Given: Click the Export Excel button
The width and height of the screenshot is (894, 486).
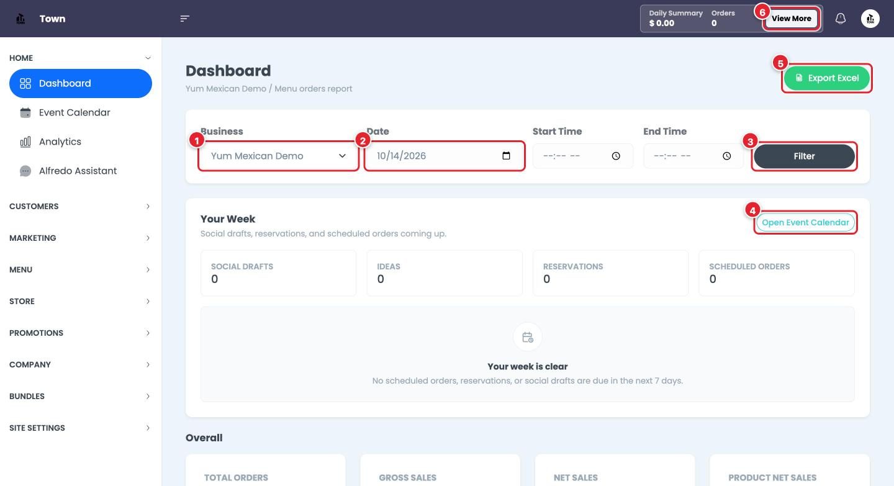Looking at the screenshot, I should 827,78.
